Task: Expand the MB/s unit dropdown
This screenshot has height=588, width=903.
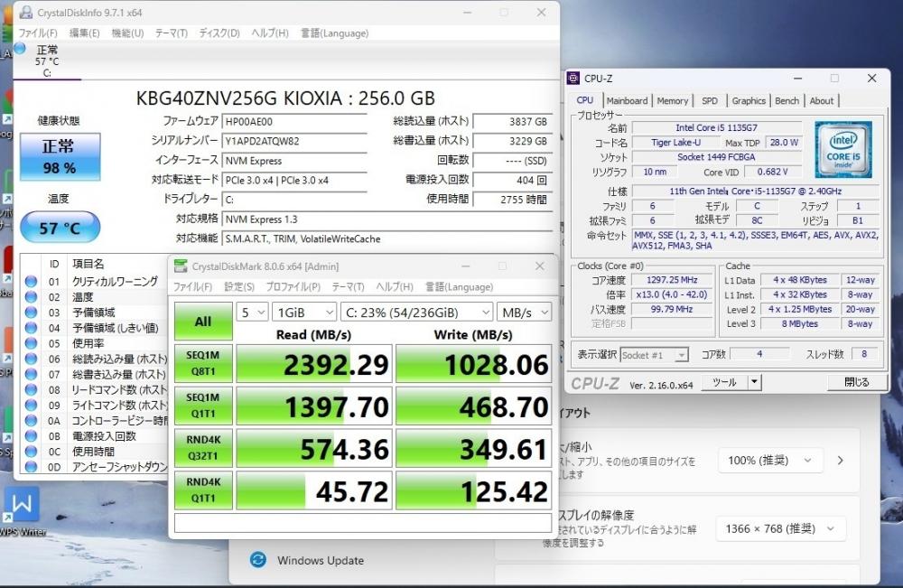Action: coord(524,313)
